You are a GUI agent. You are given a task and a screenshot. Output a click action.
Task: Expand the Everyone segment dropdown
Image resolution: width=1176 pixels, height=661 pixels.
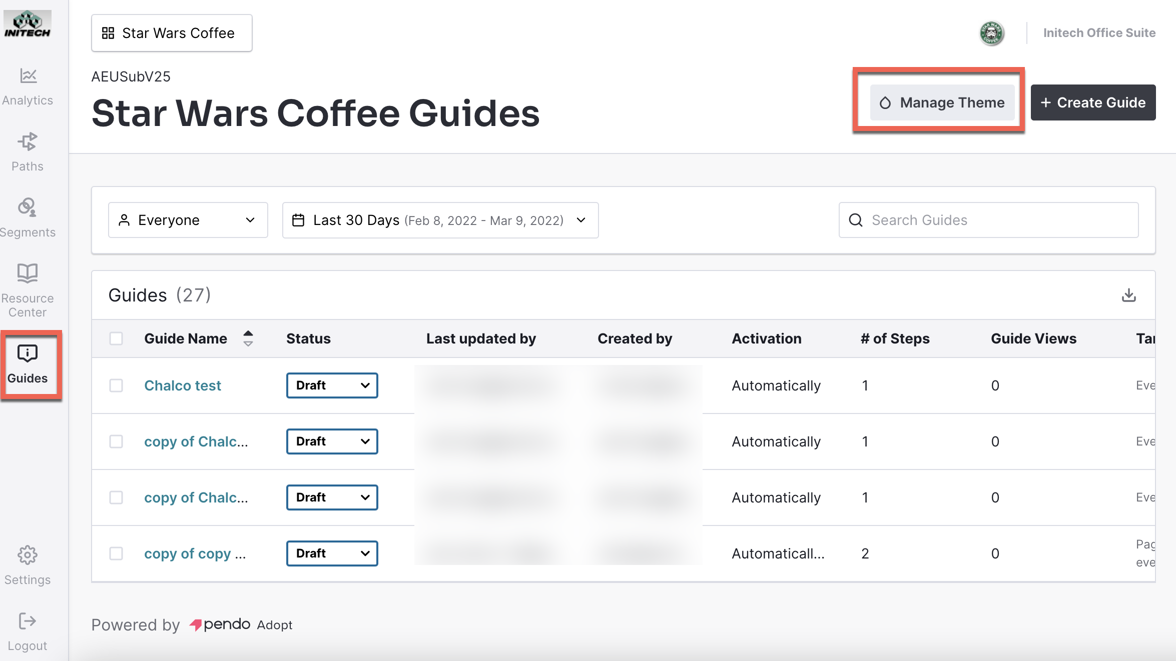pyautogui.click(x=188, y=220)
